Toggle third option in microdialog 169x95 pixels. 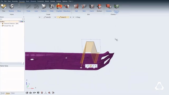(x=93, y=66)
